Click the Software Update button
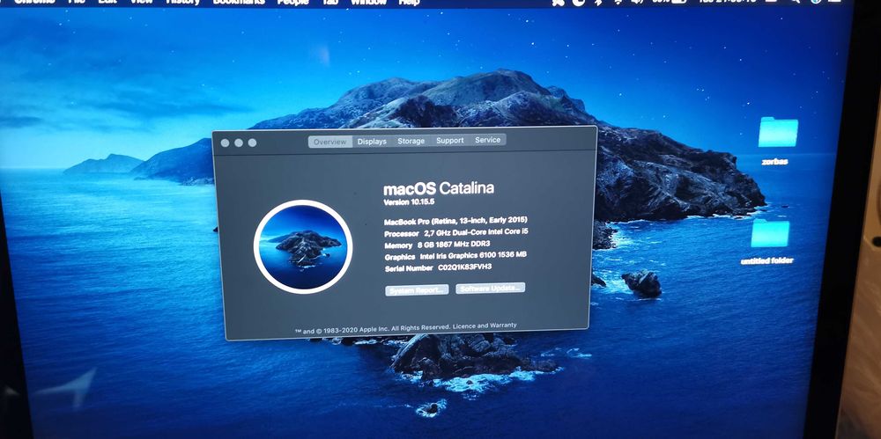 click(x=491, y=288)
